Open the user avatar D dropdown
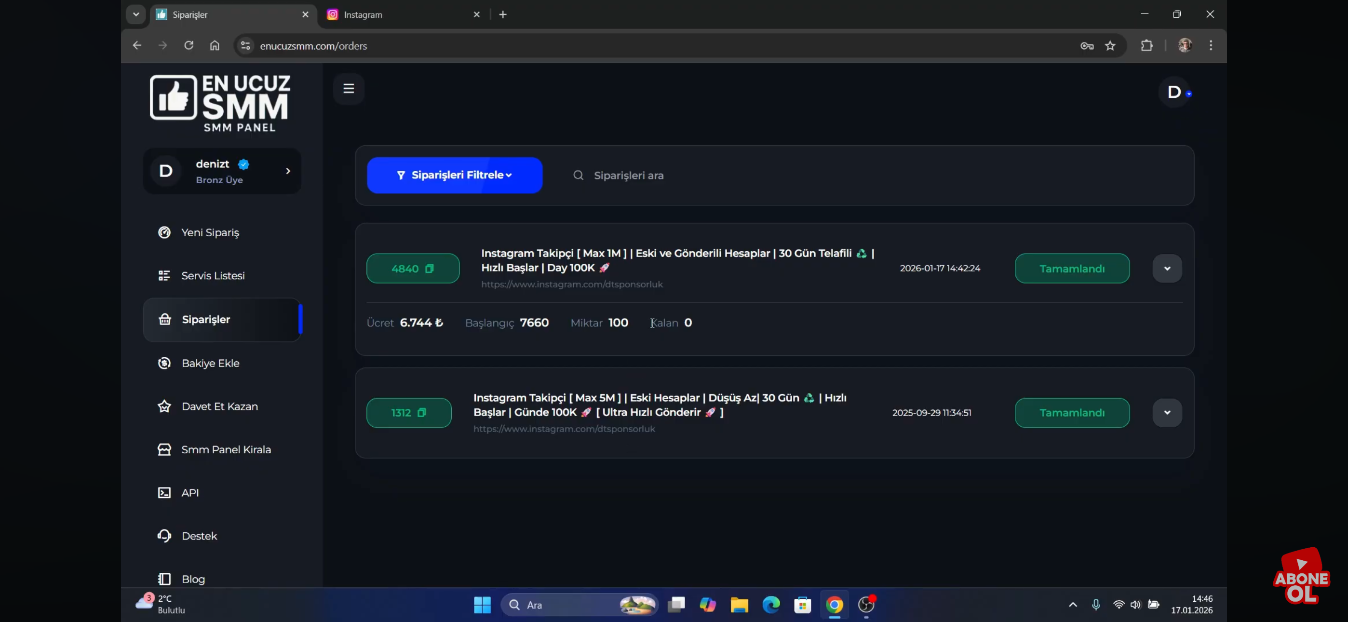The height and width of the screenshot is (622, 1348). click(1175, 92)
